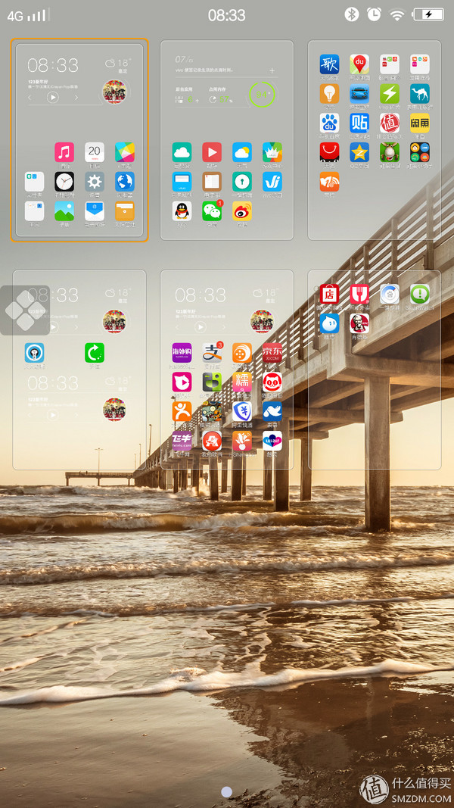The image size is (454, 808).
Task: Open the Weibo app icon
Action: [x=242, y=211]
